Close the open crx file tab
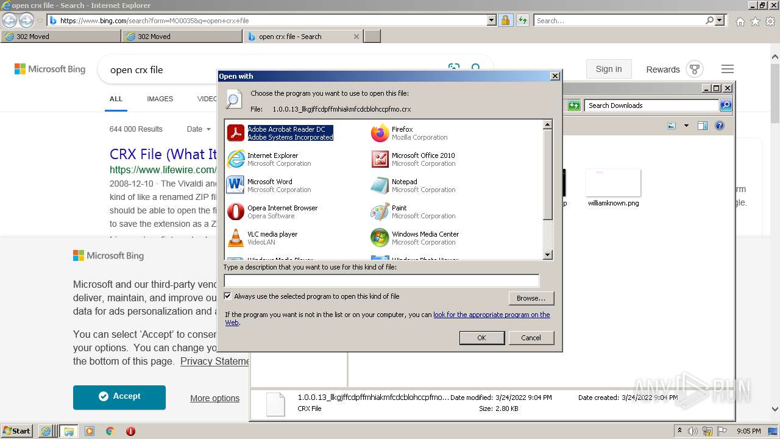Viewport: 780px width, 439px height. pos(356,37)
